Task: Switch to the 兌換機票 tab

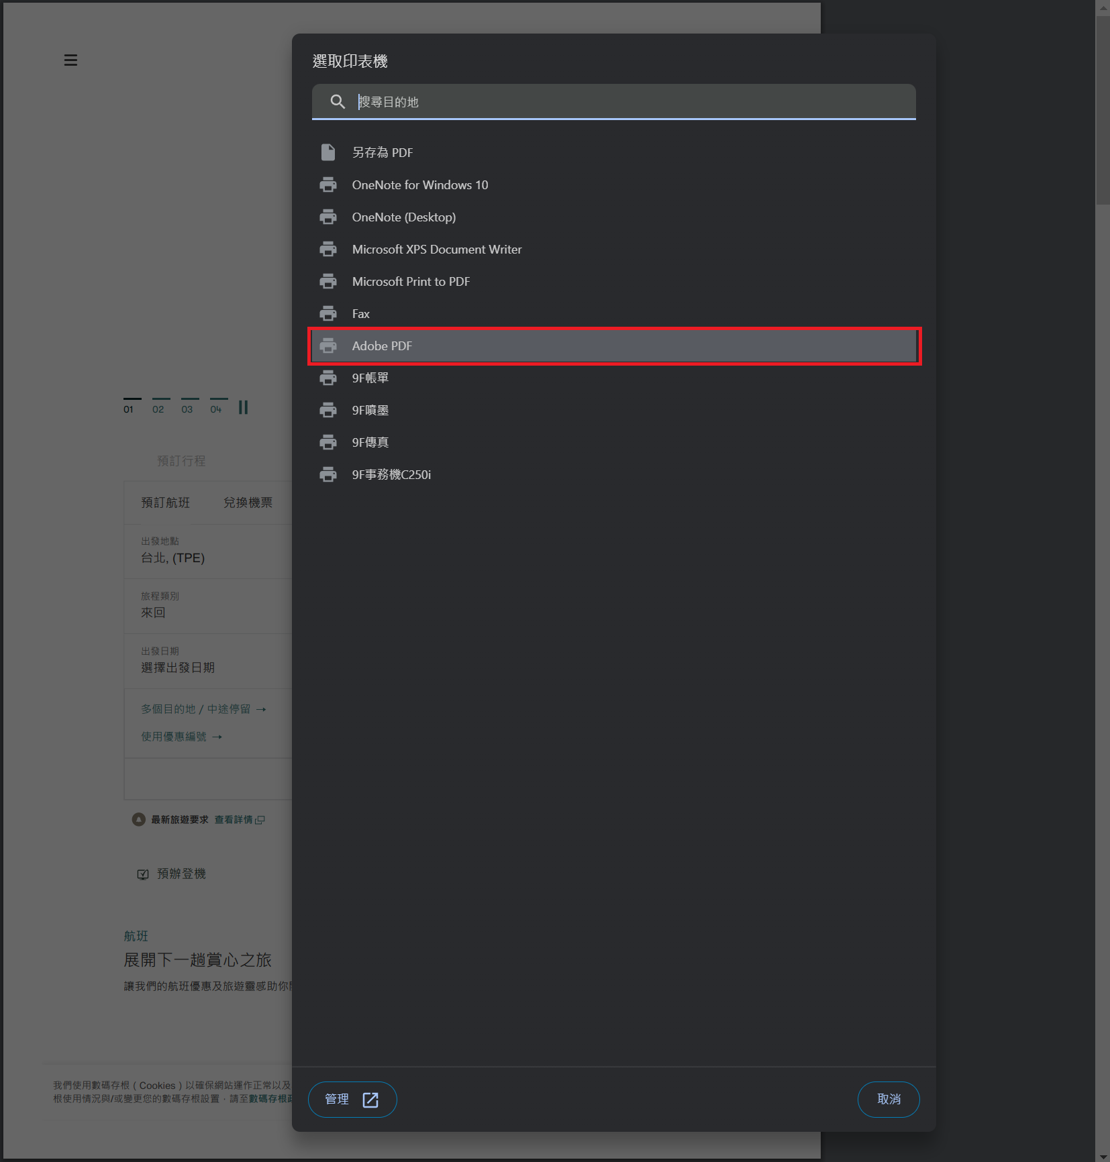Action: coord(249,503)
